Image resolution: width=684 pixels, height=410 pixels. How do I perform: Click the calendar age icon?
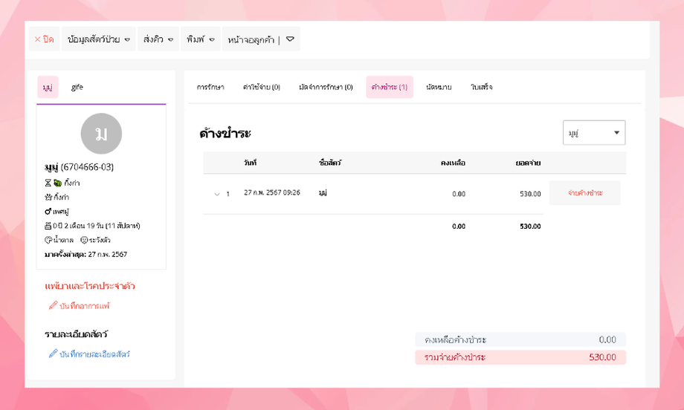(48, 226)
